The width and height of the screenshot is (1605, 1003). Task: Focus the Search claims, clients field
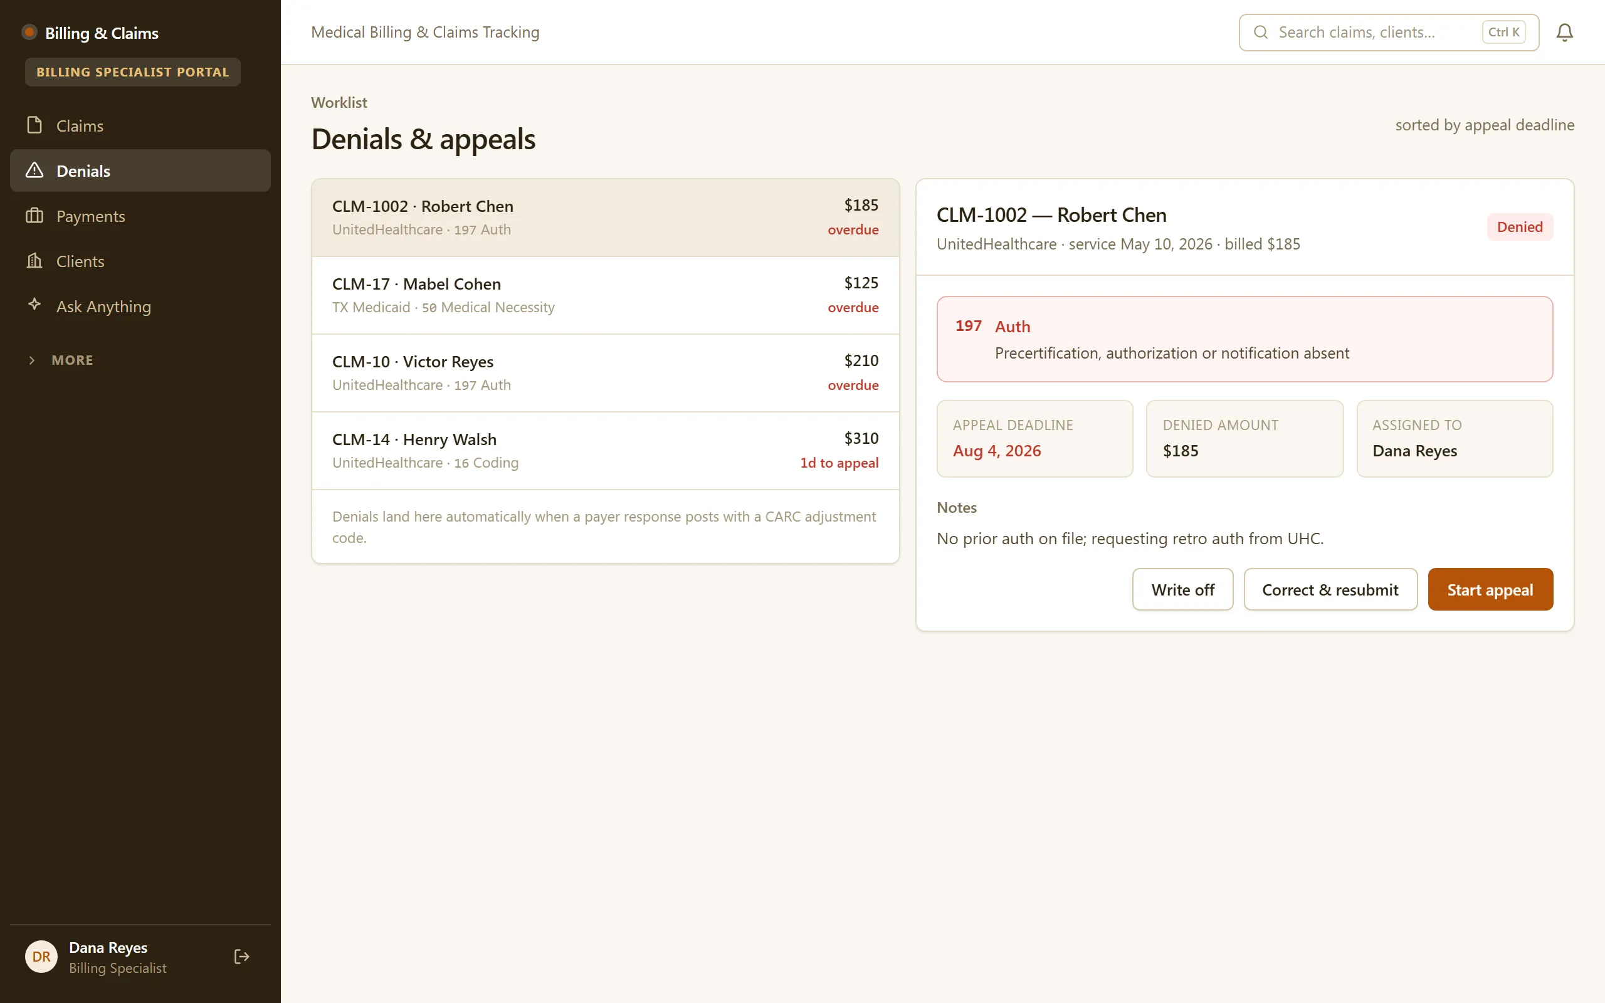click(1389, 33)
